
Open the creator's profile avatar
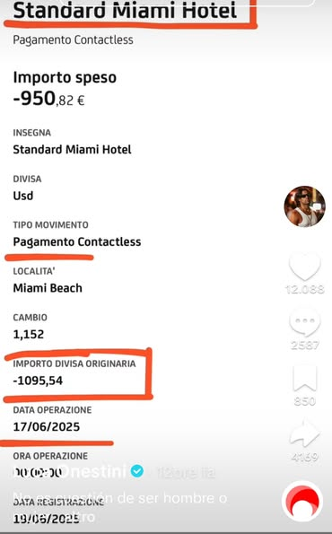[x=305, y=206]
